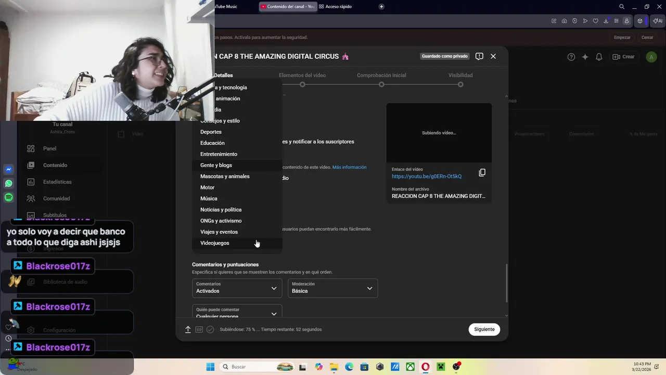Click the send flow arrow icon

pos(585,21)
